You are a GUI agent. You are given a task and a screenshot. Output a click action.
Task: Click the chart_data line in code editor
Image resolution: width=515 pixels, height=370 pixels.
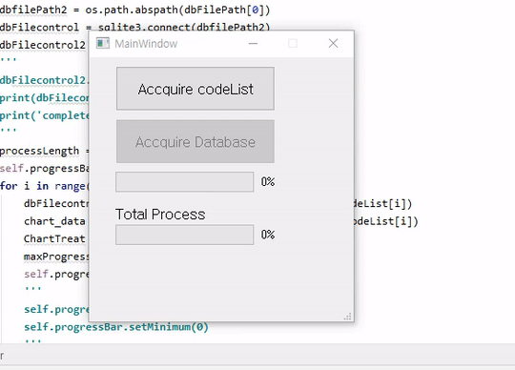[x=54, y=221]
